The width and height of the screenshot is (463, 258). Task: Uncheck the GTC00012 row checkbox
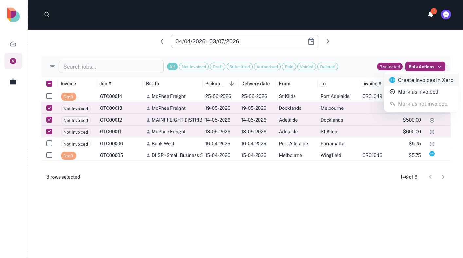point(49,120)
